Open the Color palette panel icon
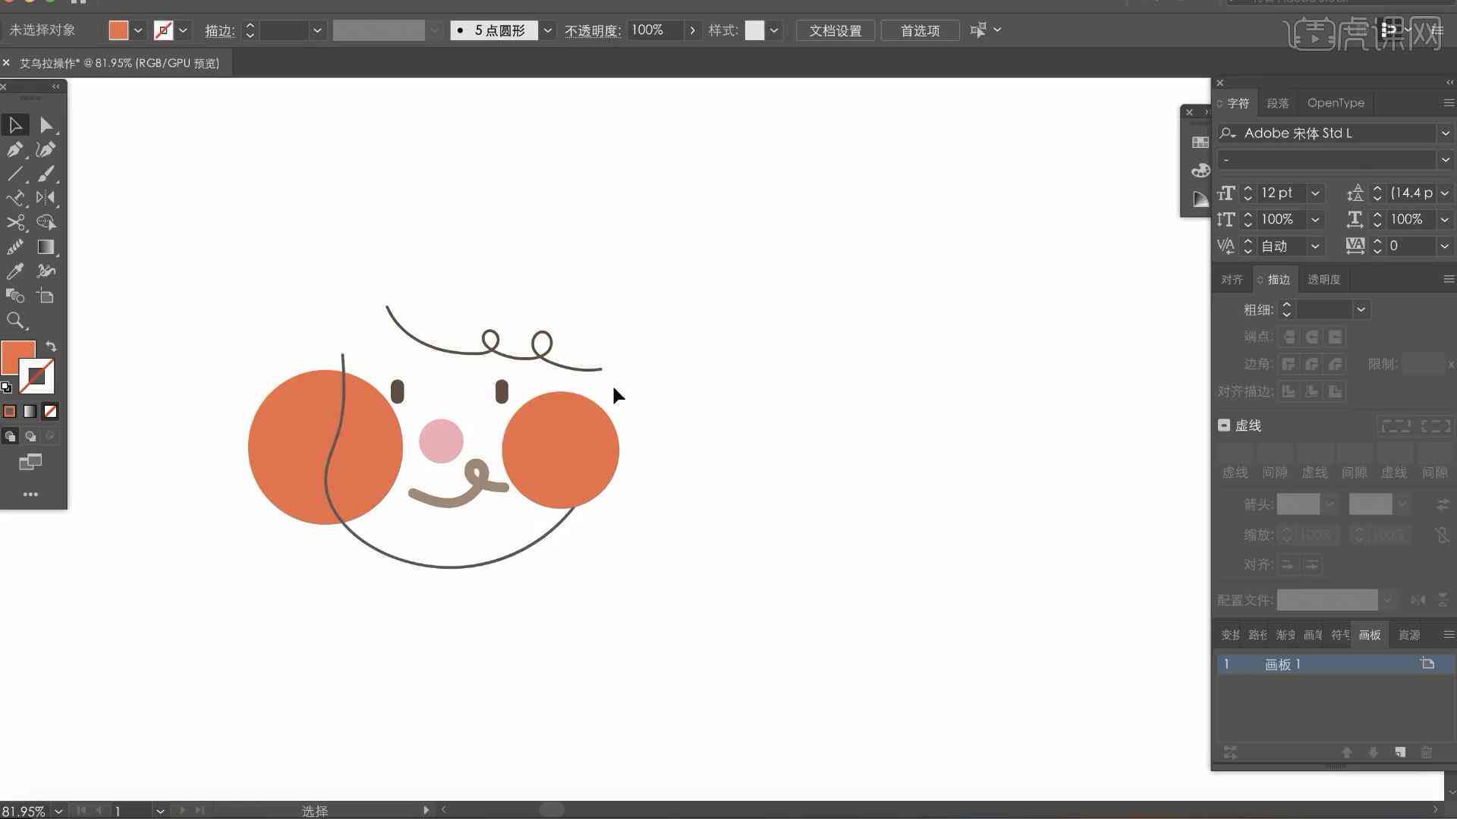The width and height of the screenshot is (1457, 819). point(1200,171)
